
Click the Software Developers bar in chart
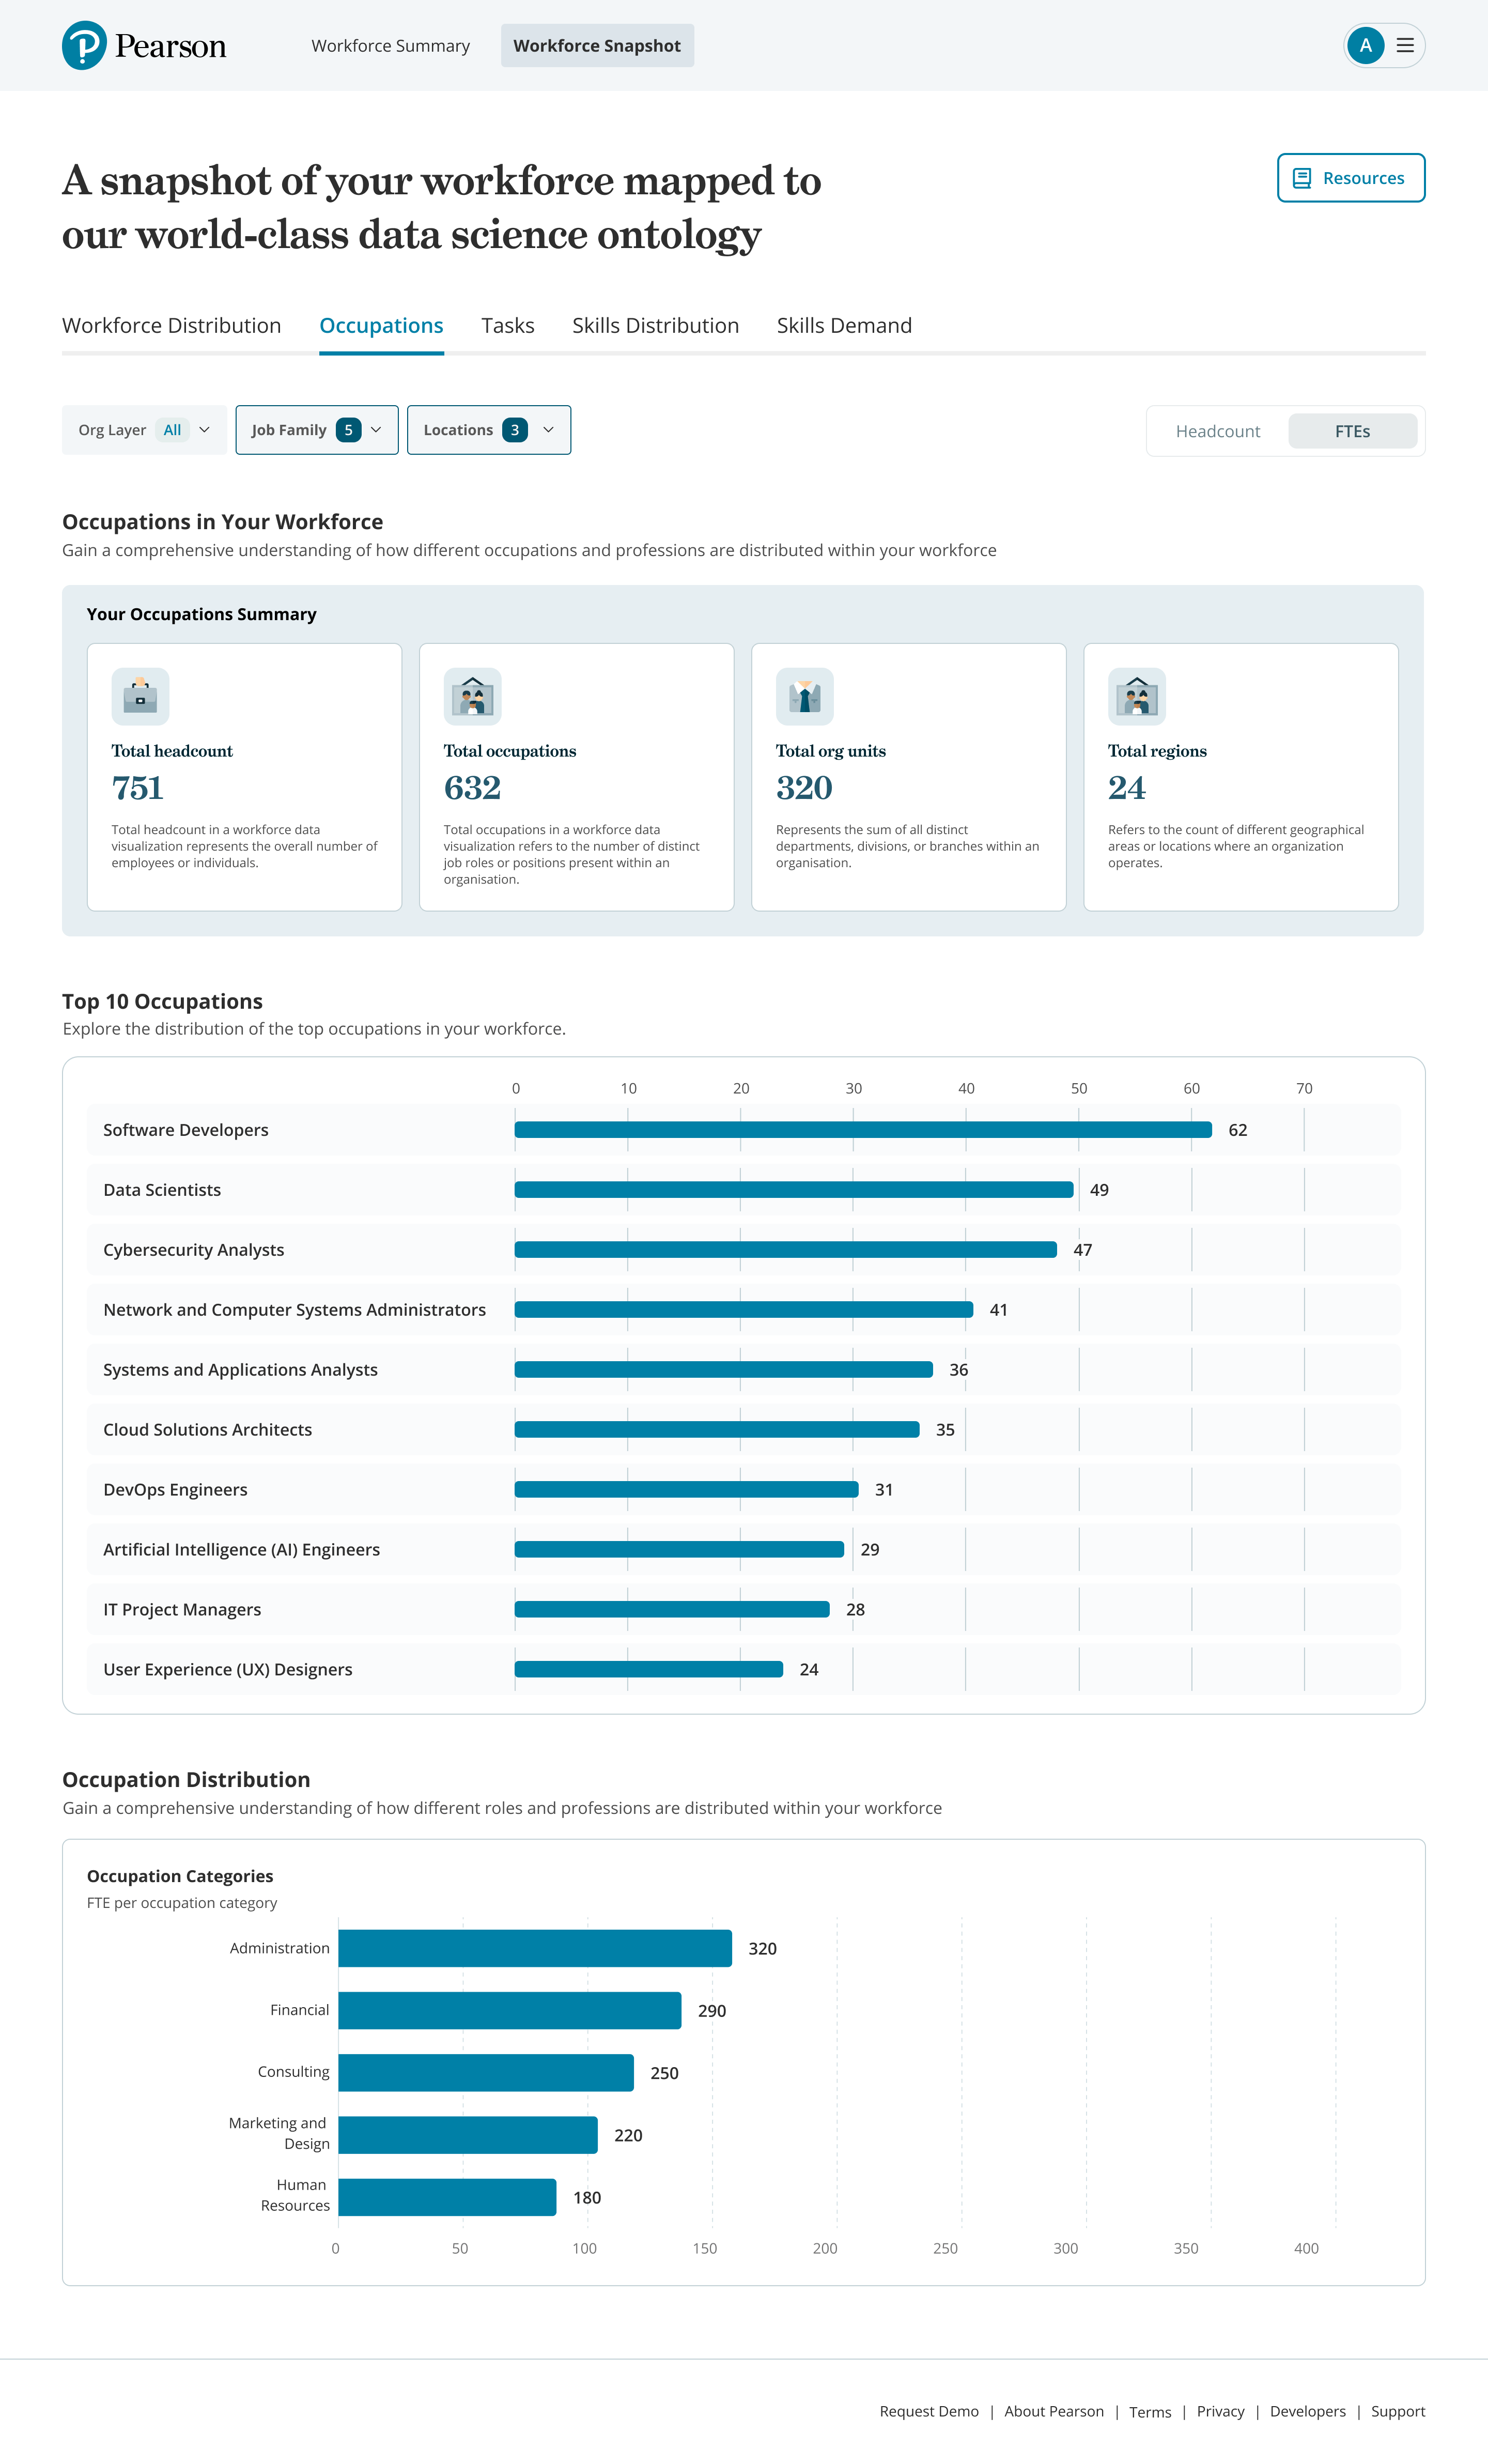(862, 1130)
